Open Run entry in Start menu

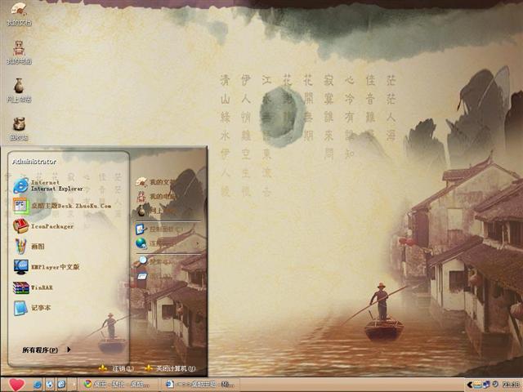pos(154,276)
